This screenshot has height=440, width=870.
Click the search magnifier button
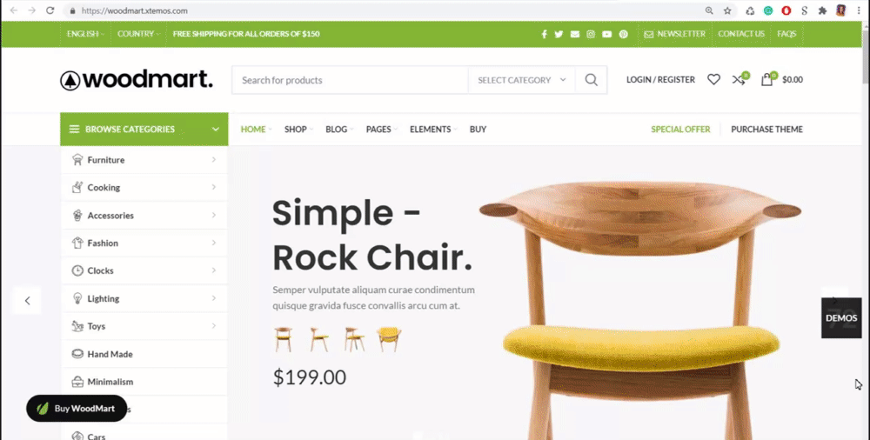point(591,80)
